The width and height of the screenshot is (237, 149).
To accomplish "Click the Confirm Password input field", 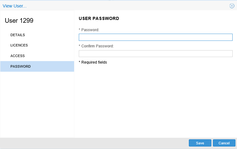I will (155, 54).
